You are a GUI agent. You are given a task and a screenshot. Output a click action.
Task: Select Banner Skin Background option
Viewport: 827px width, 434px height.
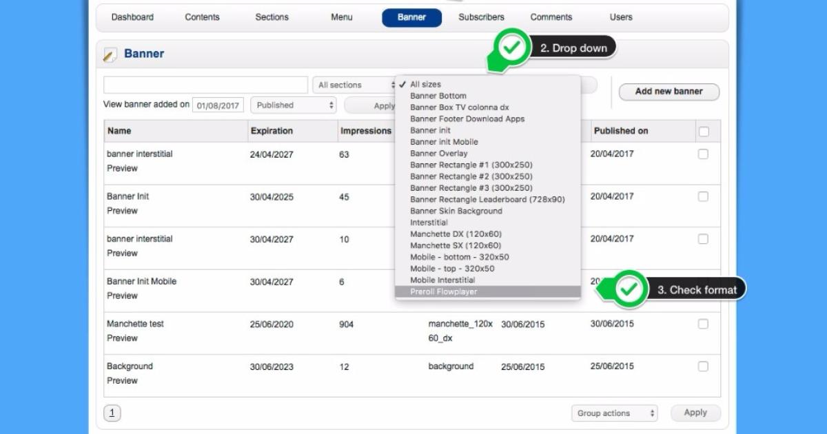click(456, 211)
